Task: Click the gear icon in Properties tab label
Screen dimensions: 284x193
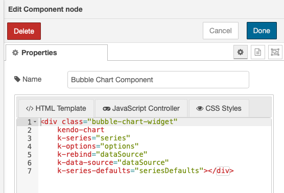Action: (x=15, y=53)
